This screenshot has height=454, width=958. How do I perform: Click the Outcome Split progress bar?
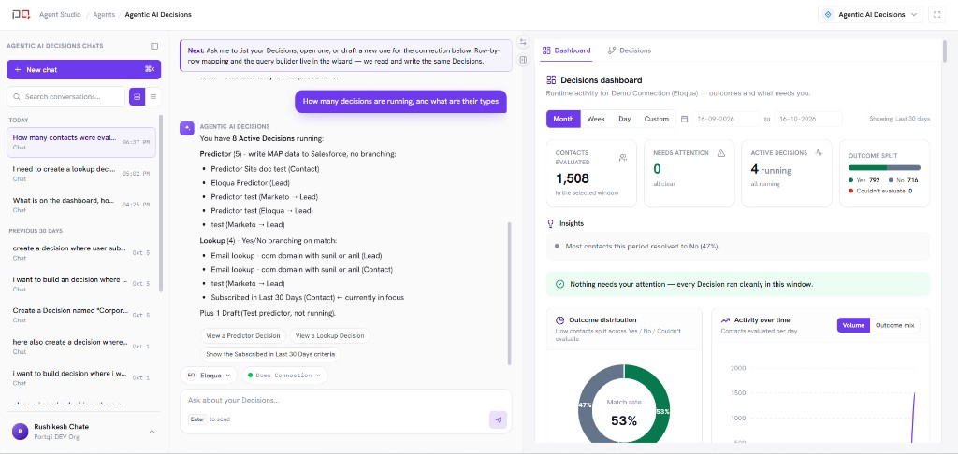[x=884, y=167]
